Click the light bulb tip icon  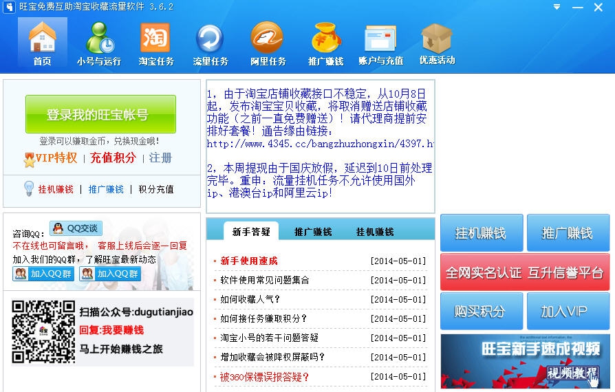pos(29,188)
